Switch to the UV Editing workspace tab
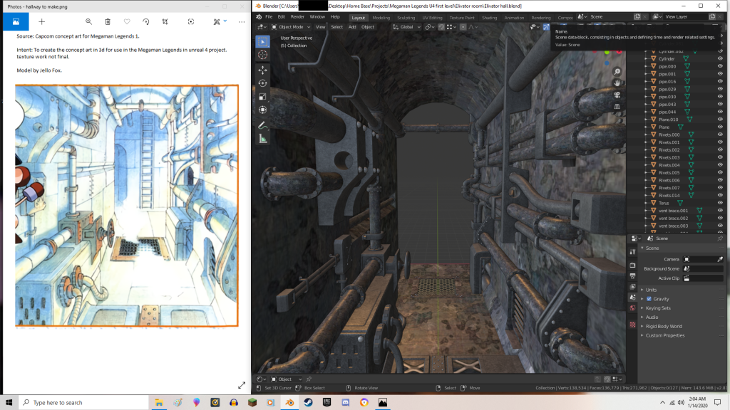Screen dimensions: 730x410 (432, 18)
